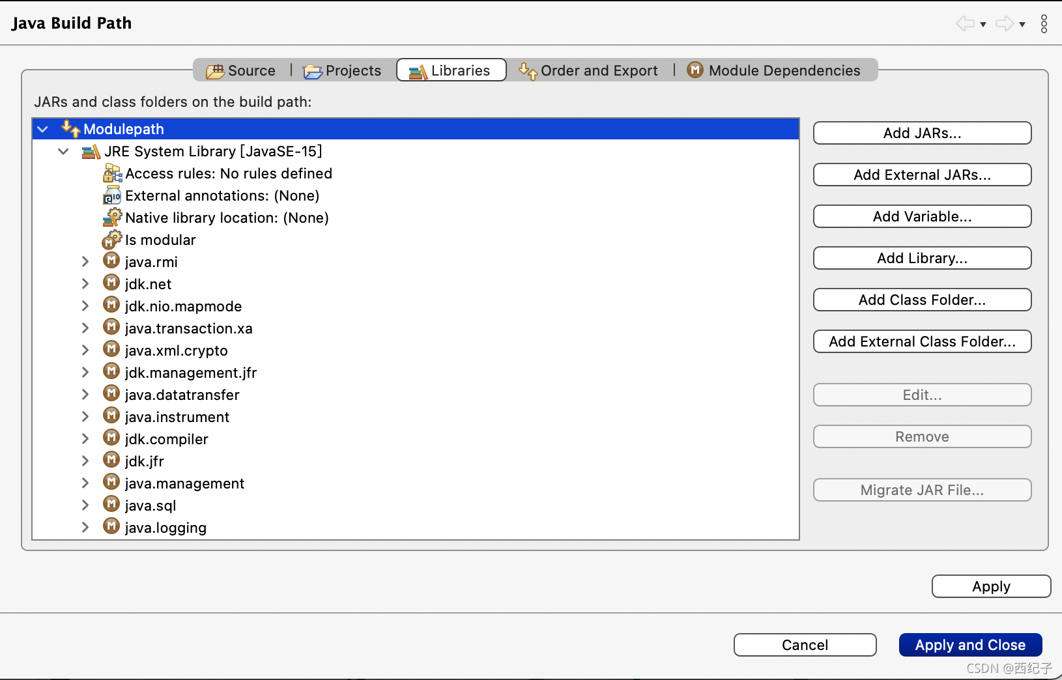
Task: Click the Add Class Folder... button
Action: (x=922, y=300)
